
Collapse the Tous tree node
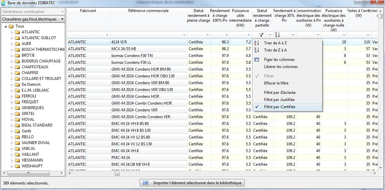tap(6, 26)
